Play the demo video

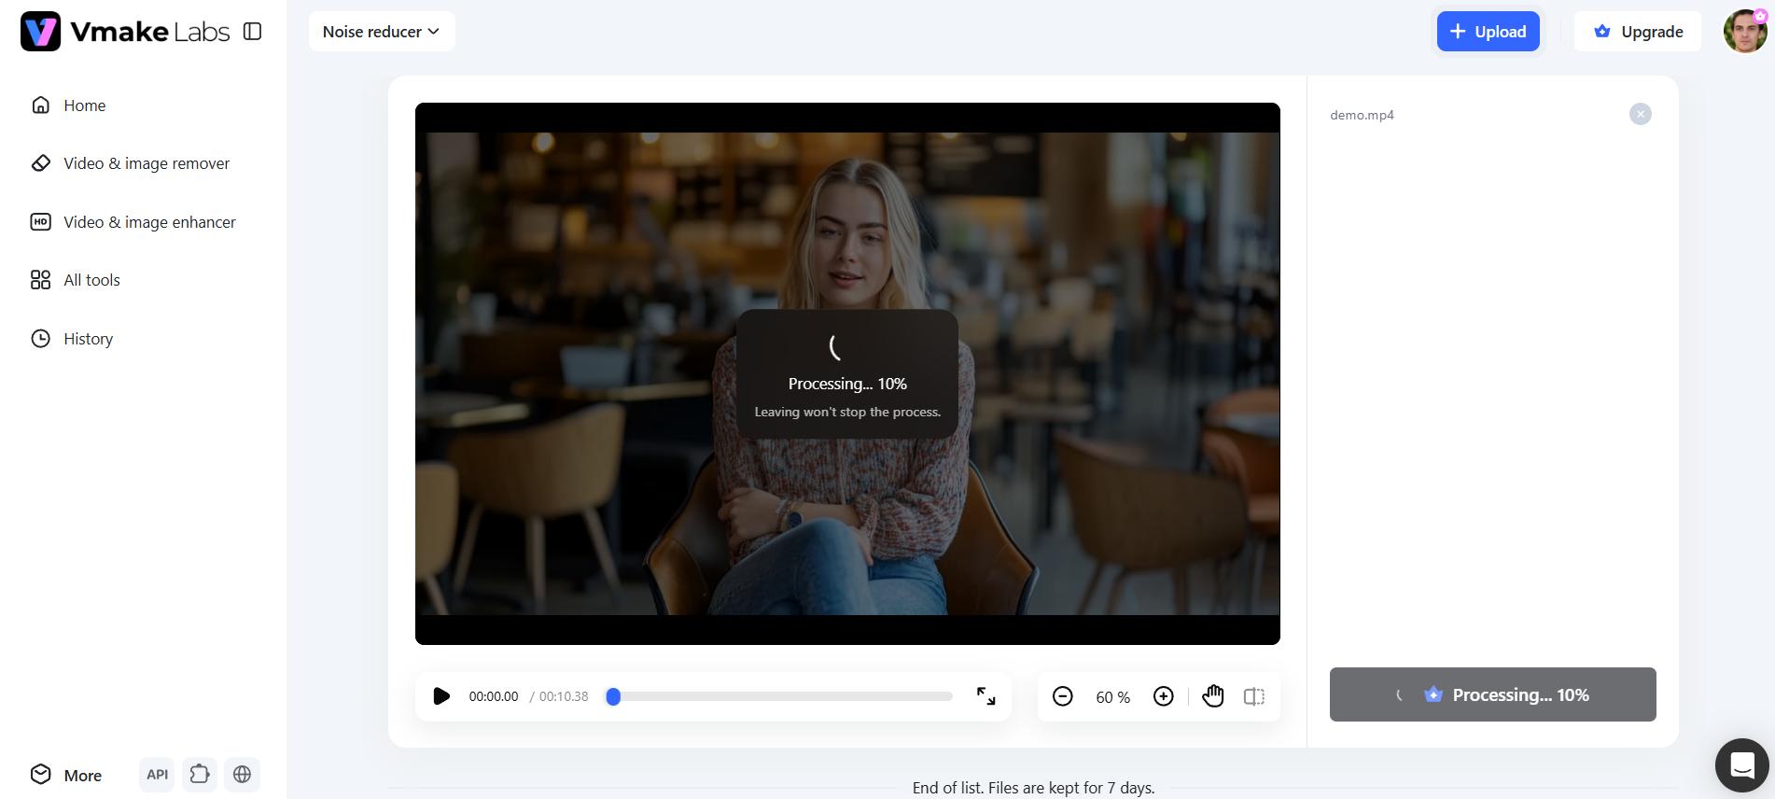[441, 696]
